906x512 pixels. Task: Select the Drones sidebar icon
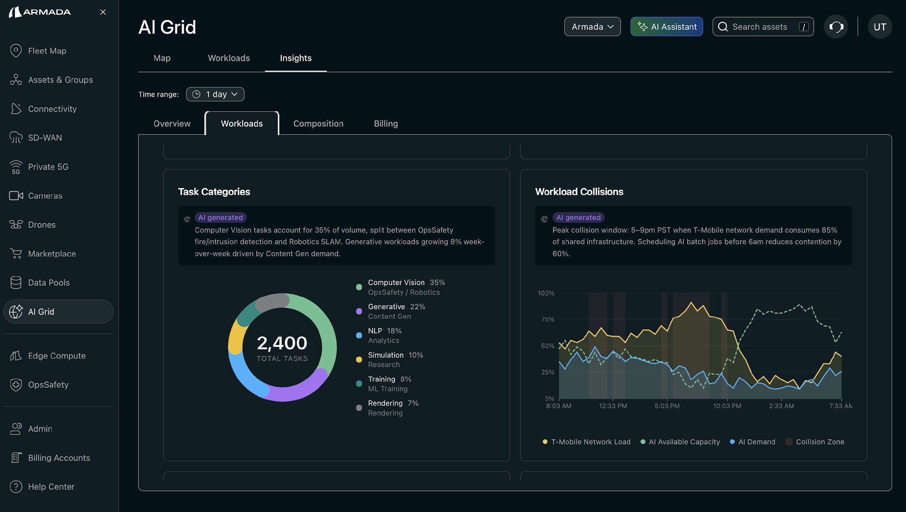coord(16,224)
